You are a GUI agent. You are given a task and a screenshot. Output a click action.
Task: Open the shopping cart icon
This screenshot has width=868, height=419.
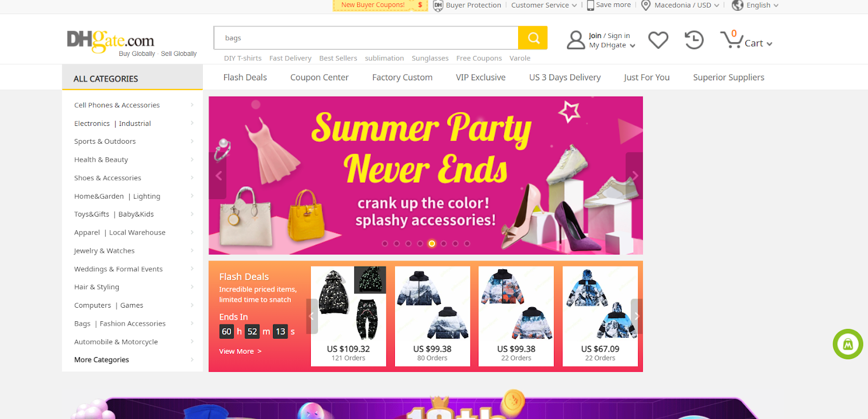point(731,40)
